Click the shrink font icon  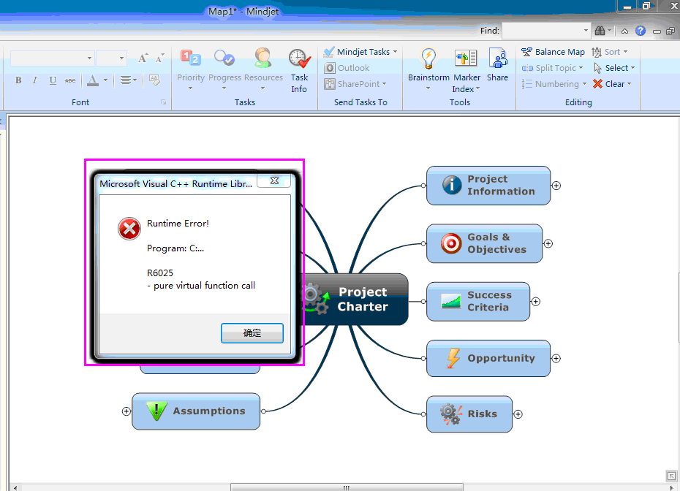pos(159,58)
